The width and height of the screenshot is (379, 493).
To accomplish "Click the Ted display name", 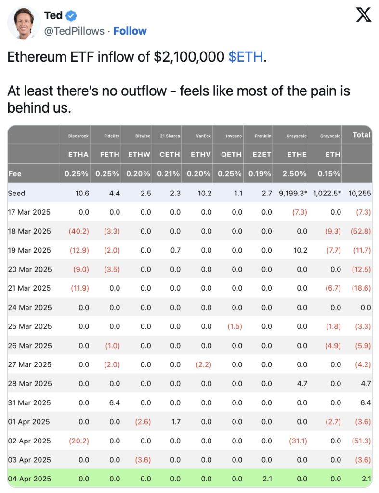I will (53, 15).
